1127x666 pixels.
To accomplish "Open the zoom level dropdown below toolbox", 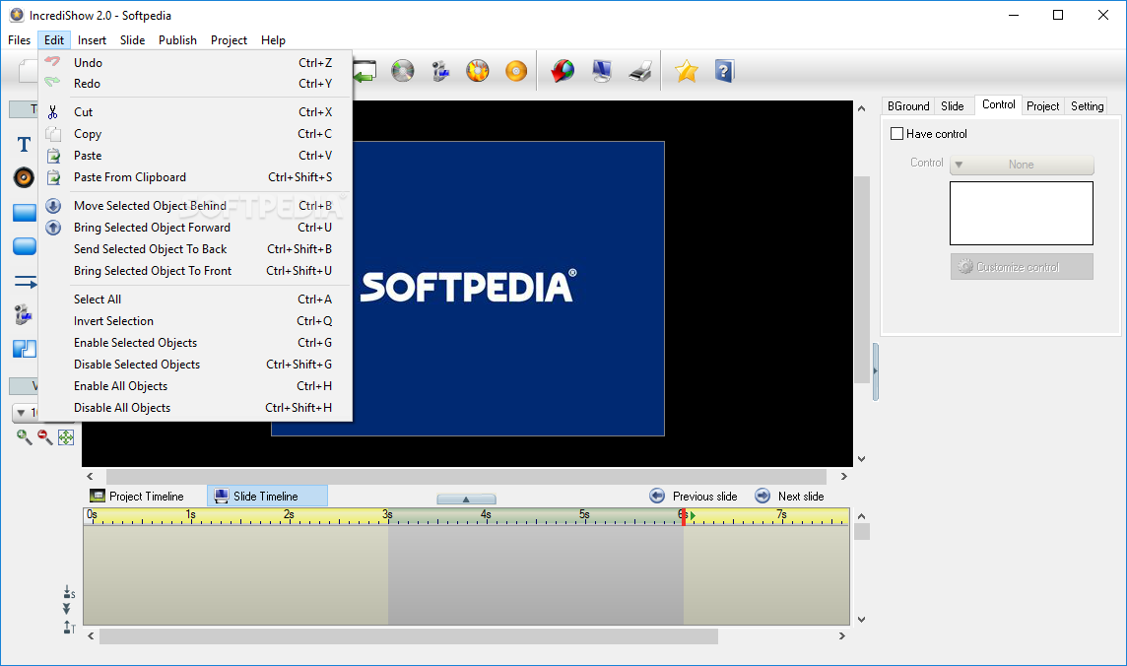I will click(x=24, y=413).
